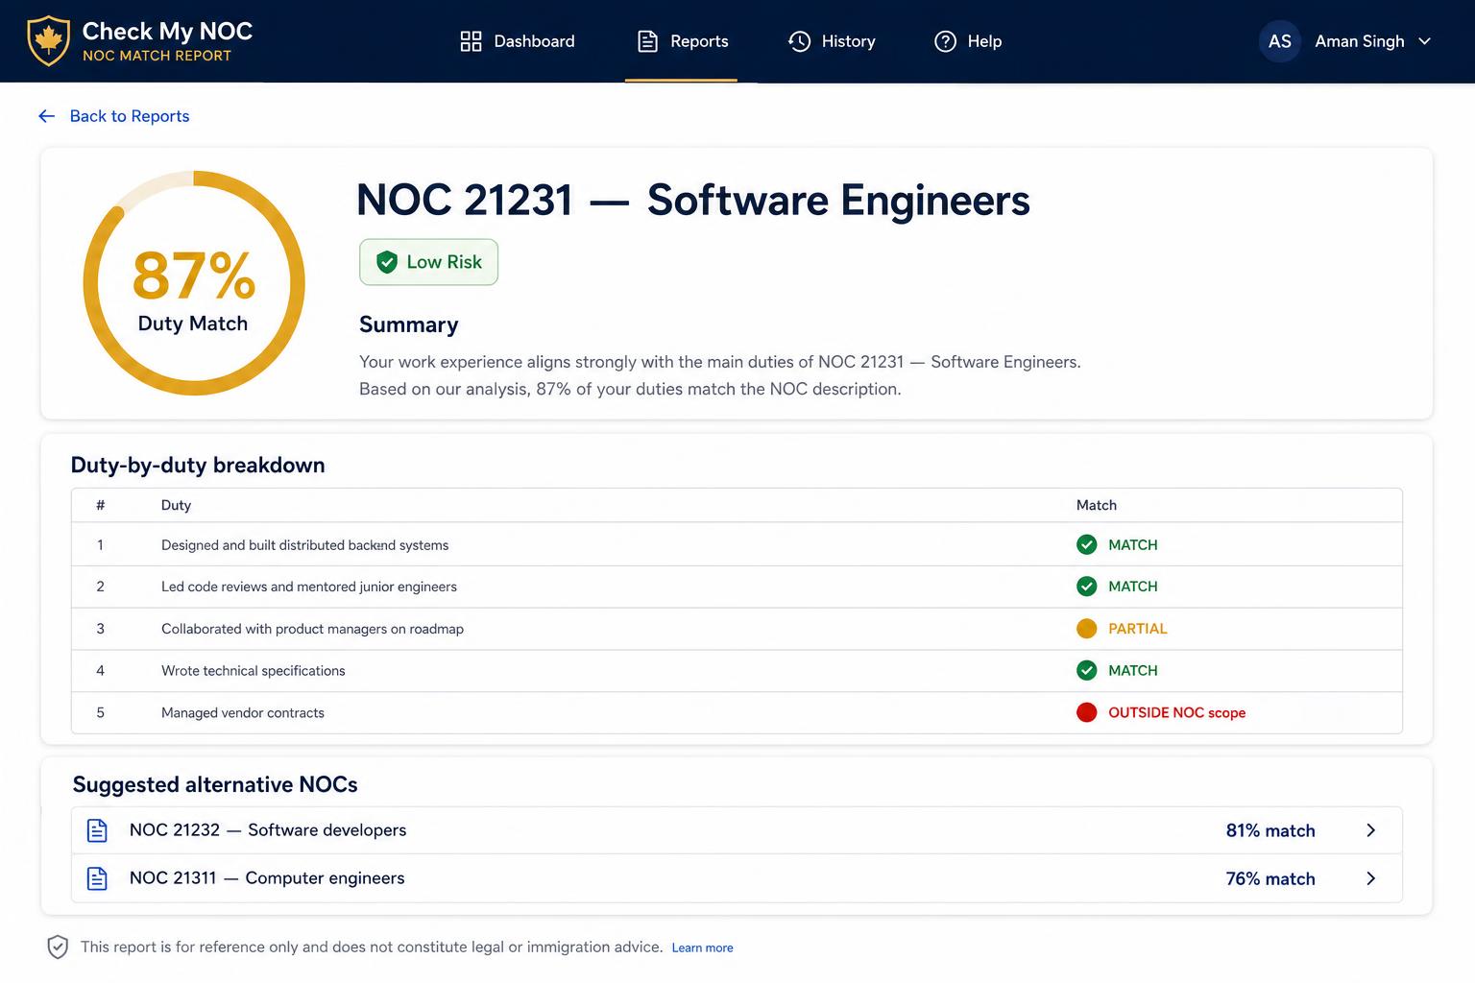Open the Help menu item
Image resolution: width=1475 pixels, height=983 pixels.
pyautogui.click(x=968, y=41)
